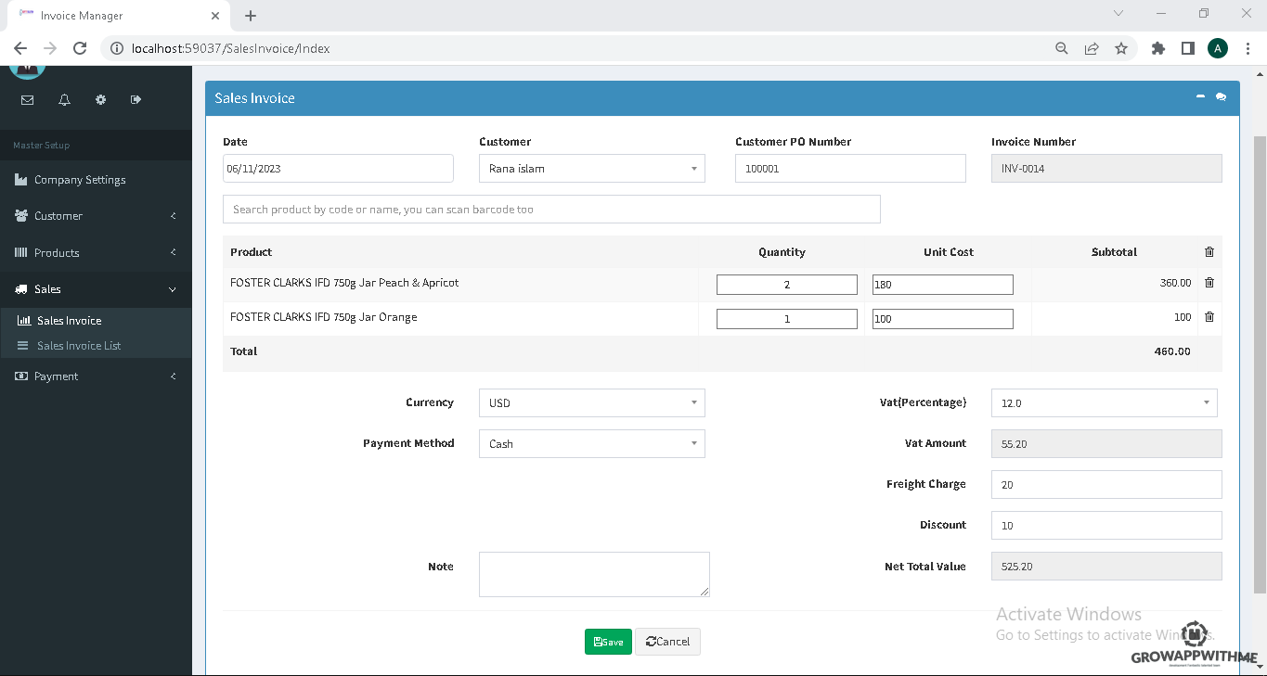
Task: Open the Payment Method dropdown
Action: [591, 443]
